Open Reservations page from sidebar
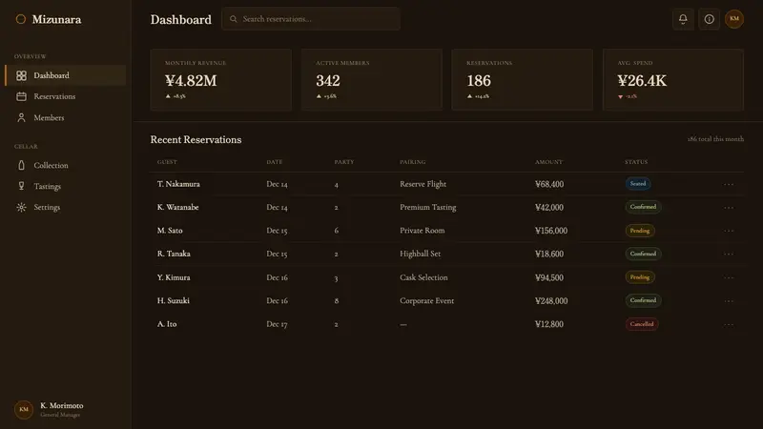The width and height of the screenshot is (763, 429). [65, 96]
